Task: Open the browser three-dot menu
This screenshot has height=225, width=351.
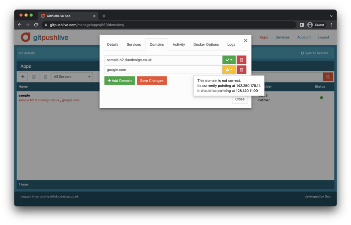Action: (x=331, y=25)
